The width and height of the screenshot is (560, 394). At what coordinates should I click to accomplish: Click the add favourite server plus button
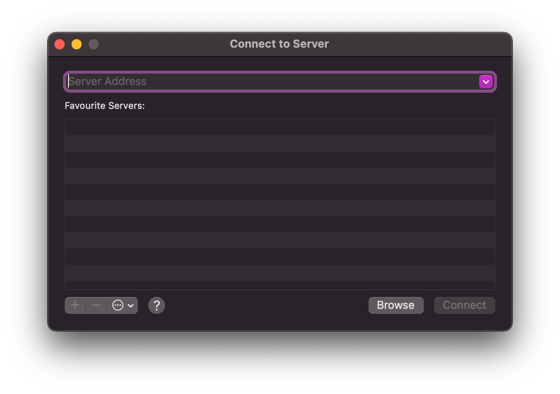(x=75, y=305)
